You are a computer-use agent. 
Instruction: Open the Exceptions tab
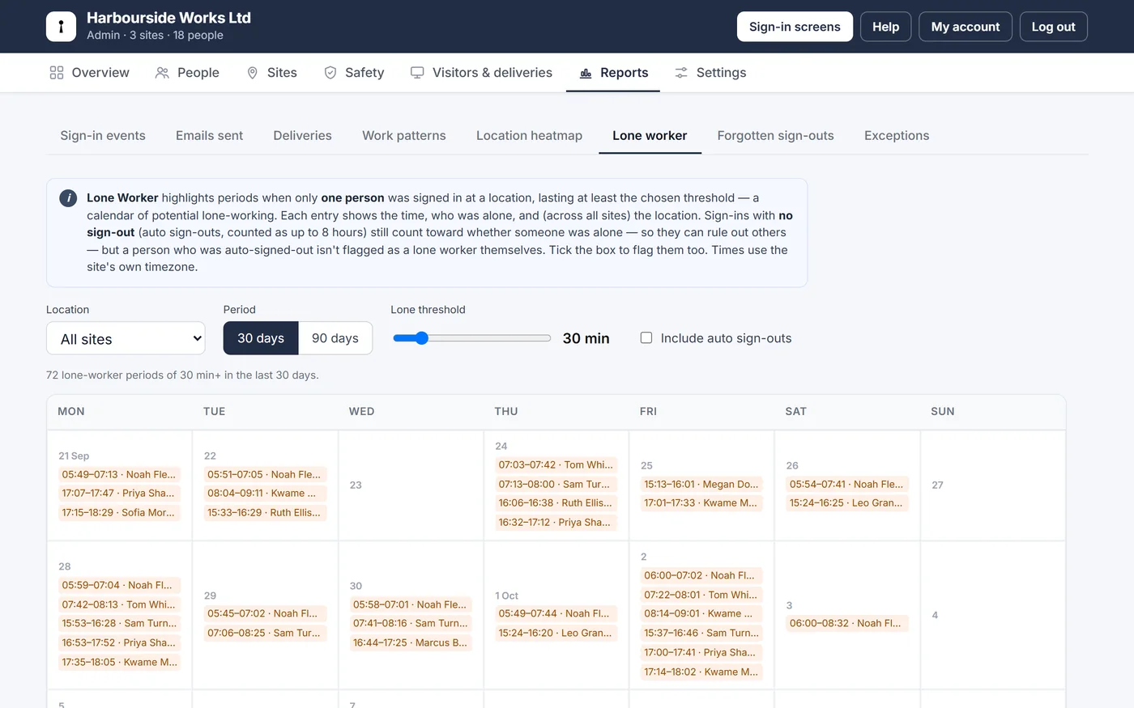coord(897,136)
